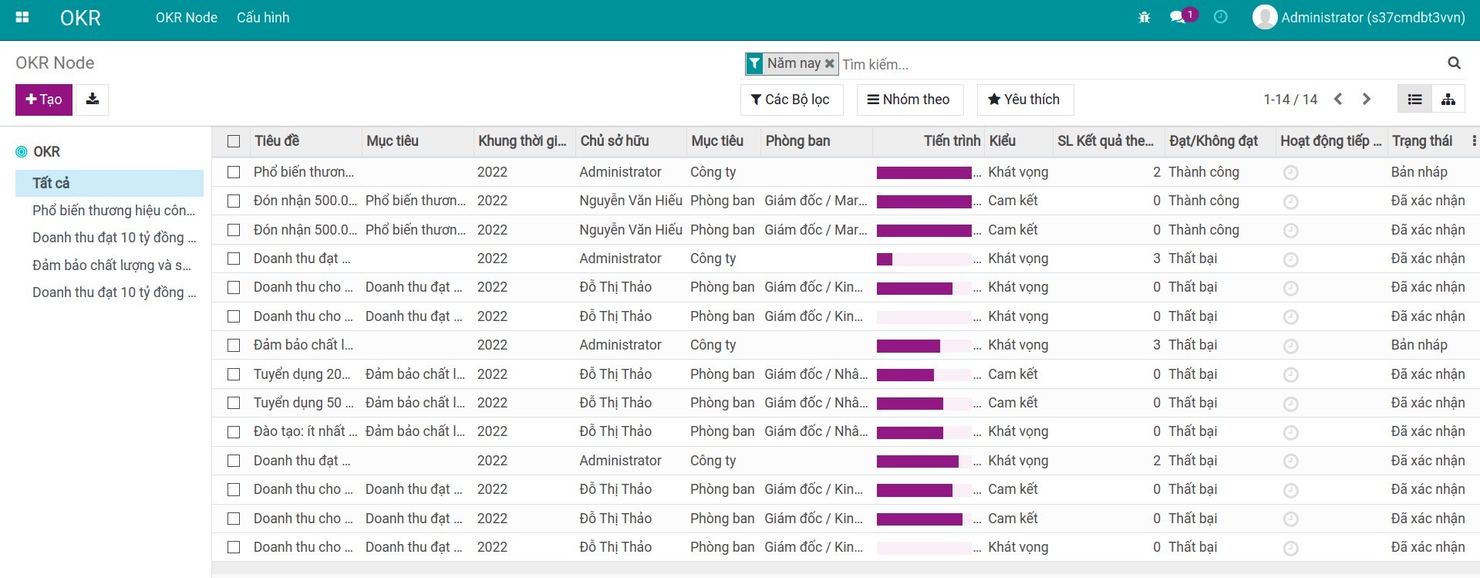Toggle the select-all header checkbox

[x=234, y=141]
